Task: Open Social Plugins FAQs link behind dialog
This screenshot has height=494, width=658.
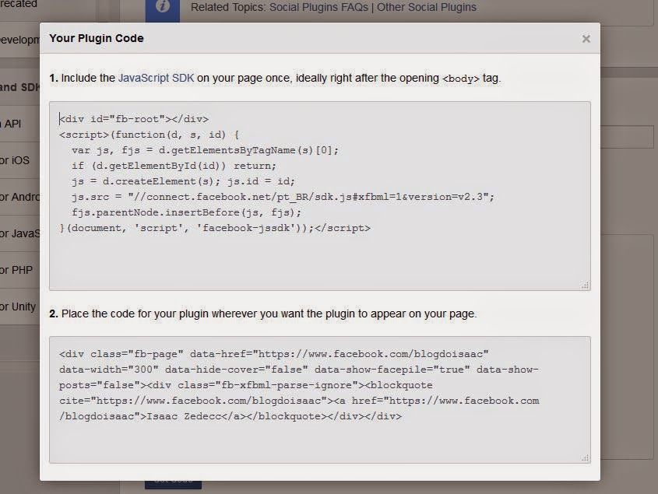Action: (318, 8)
